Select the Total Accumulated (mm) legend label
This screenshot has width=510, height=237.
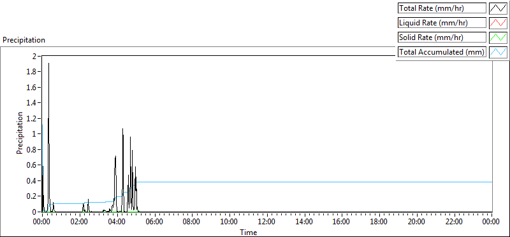click(x=442, y=52)
